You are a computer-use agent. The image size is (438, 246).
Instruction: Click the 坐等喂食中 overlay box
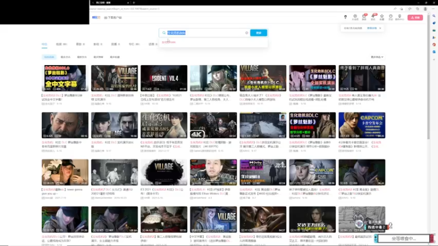click(x=404, y=238)
